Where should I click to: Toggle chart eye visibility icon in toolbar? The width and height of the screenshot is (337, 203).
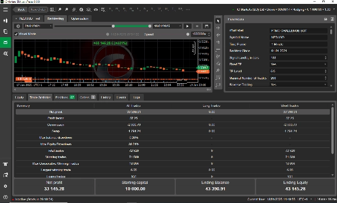pyautogui.click(x=96, y=10)
